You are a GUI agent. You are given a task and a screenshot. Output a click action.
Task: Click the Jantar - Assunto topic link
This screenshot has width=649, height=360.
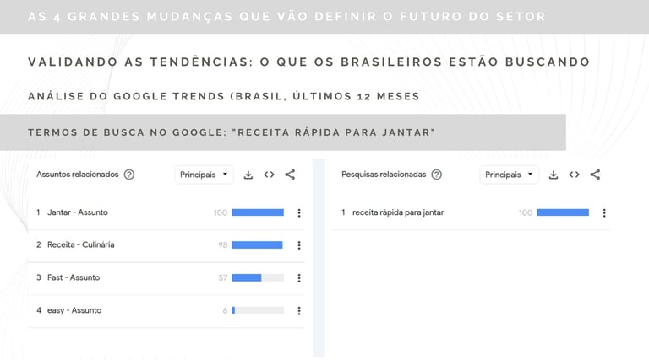point(78,212)
